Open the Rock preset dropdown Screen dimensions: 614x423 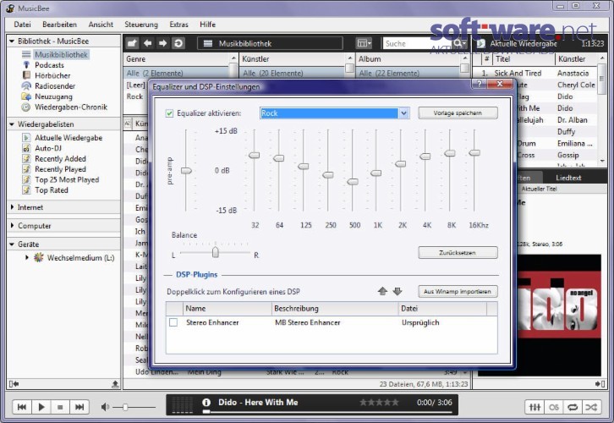coord(403,113)
